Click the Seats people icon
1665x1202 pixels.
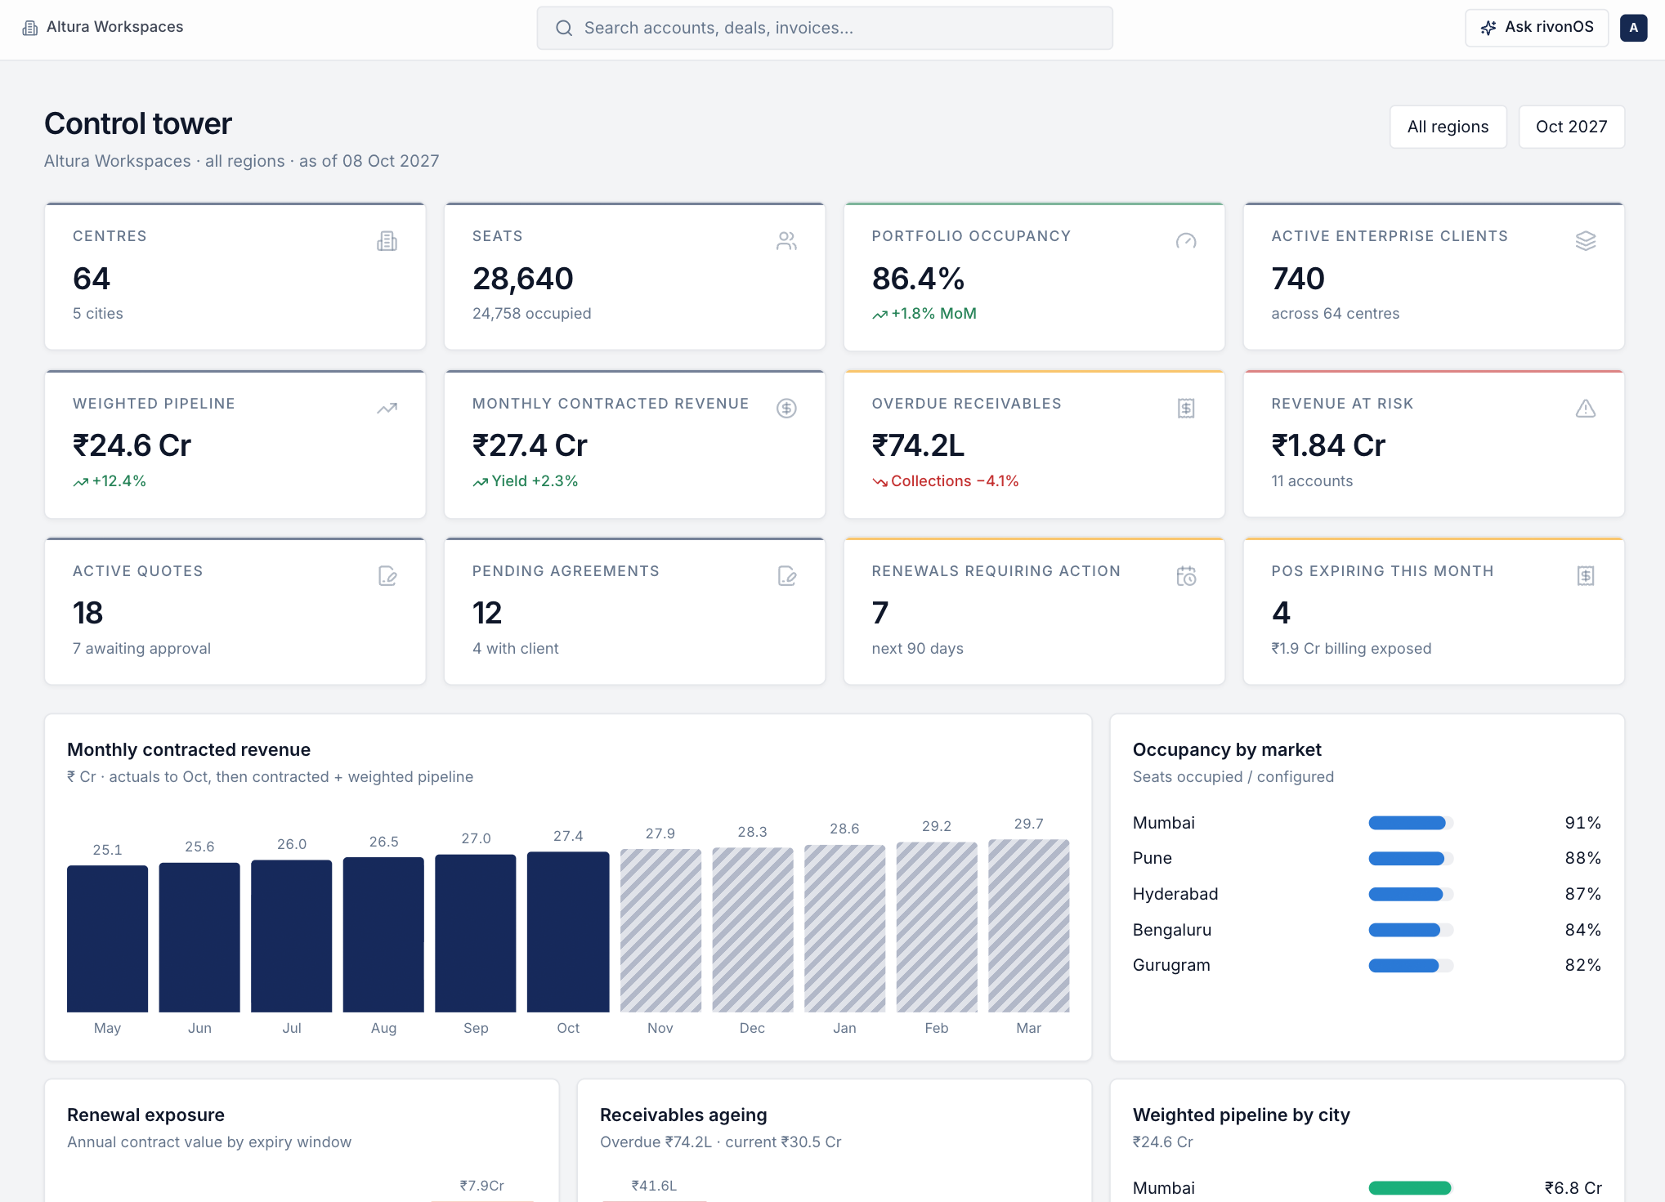click(x=786, y=241)
